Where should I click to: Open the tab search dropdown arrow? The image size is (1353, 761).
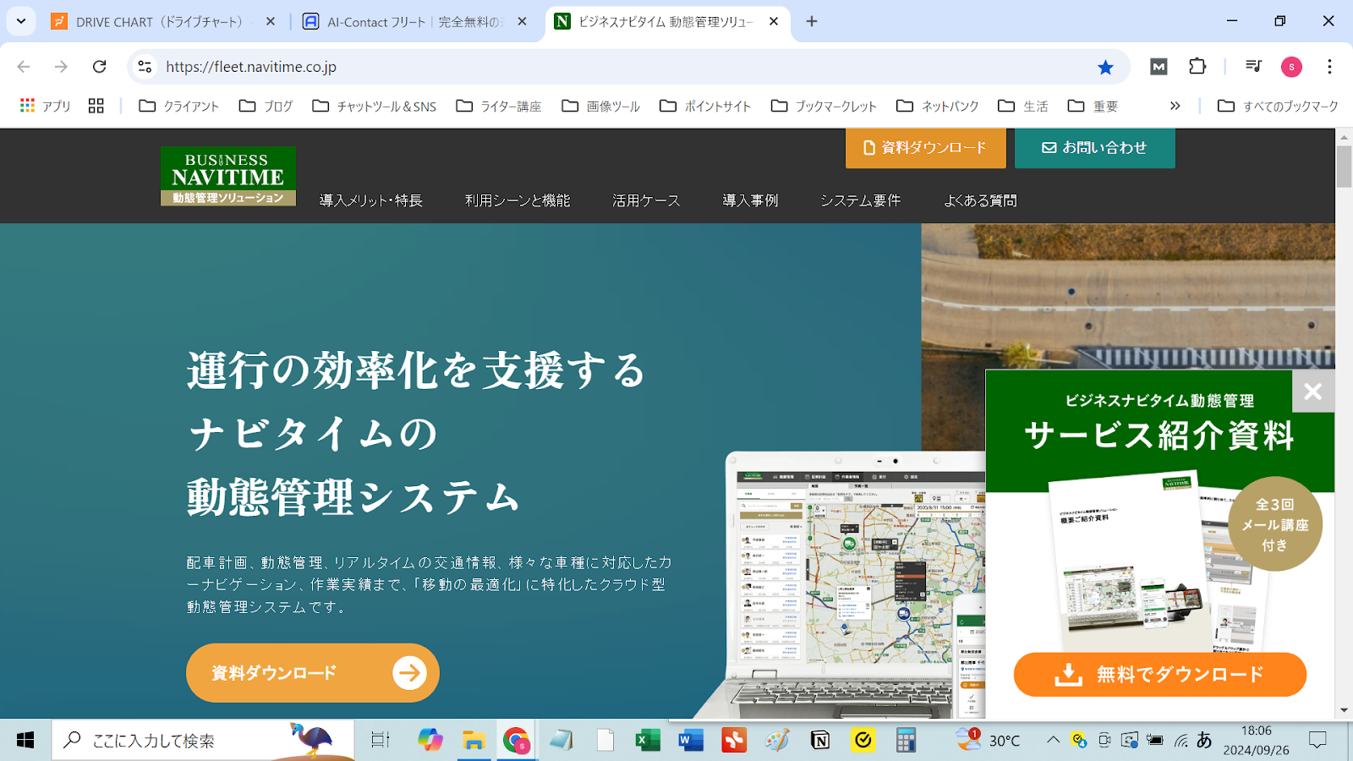click(x=21, y=21)
